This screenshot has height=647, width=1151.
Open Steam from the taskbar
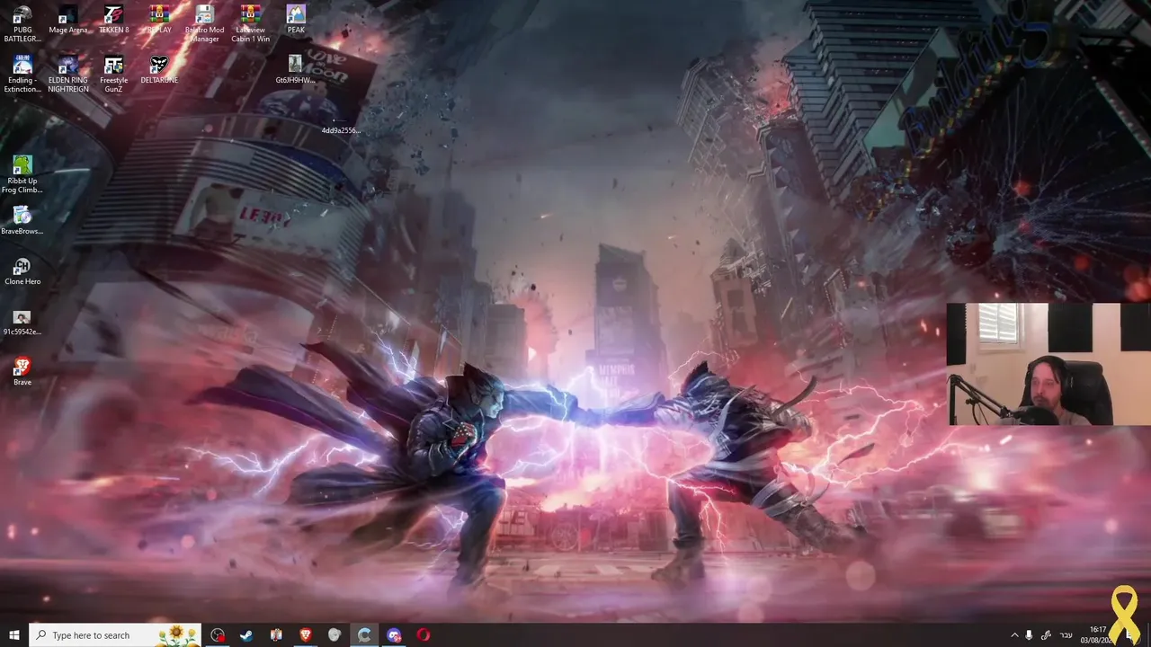click(x=246, y=635)
